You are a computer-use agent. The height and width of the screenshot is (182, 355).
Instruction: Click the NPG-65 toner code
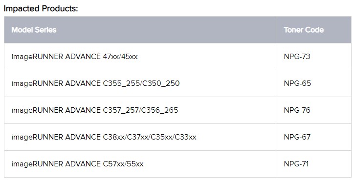tap(297, 83)
